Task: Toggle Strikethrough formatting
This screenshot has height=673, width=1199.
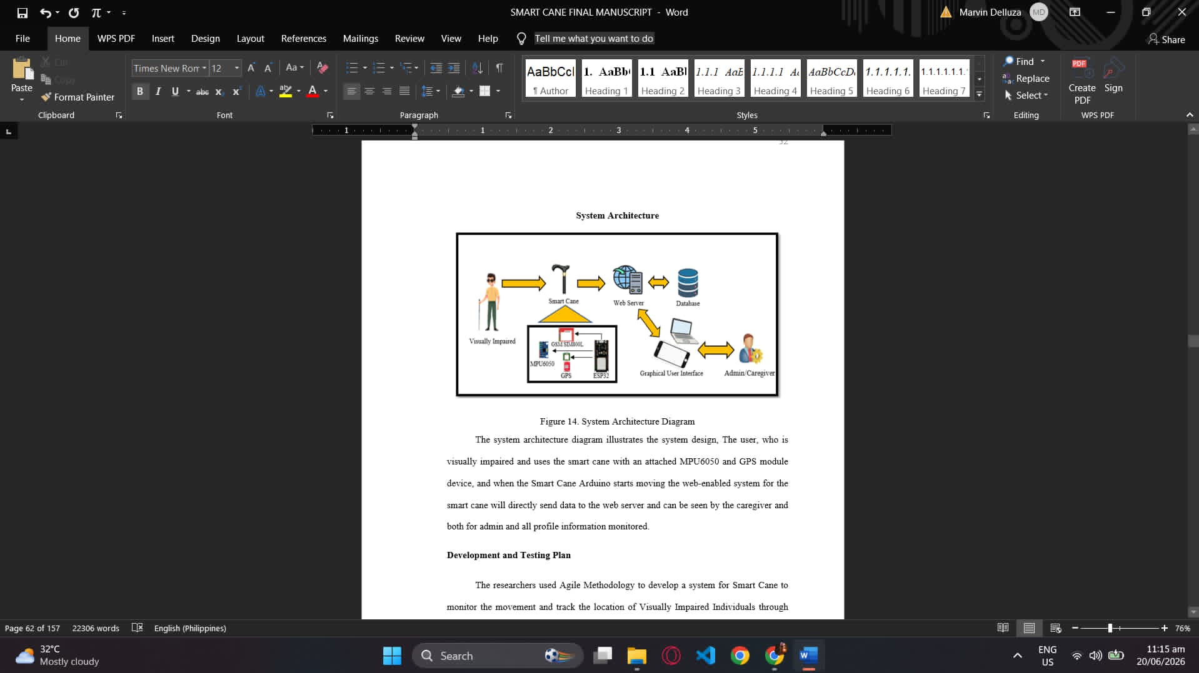Action: [203, 92]
